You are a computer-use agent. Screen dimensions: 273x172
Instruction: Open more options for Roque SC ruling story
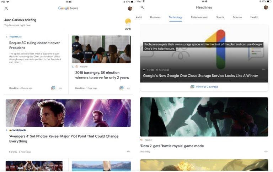pos(60,88)
